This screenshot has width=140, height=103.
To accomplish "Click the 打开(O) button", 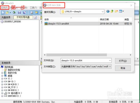I will coord(123,61).
